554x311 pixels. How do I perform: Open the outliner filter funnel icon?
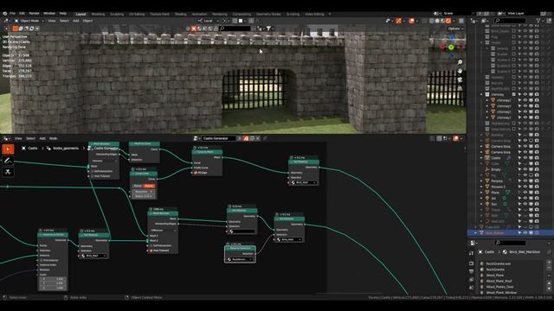(539, 21)
